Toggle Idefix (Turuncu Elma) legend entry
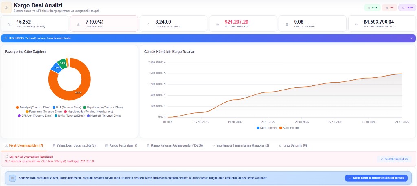This screenshot has width=417, height=186. point(70,116)
